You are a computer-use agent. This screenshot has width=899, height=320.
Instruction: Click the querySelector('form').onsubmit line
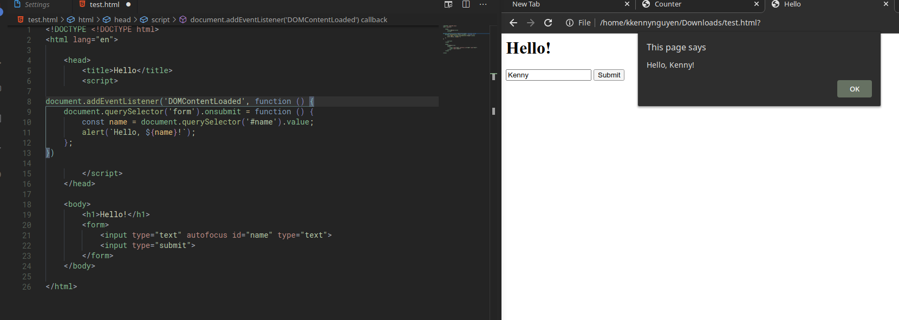click(189, 112)
